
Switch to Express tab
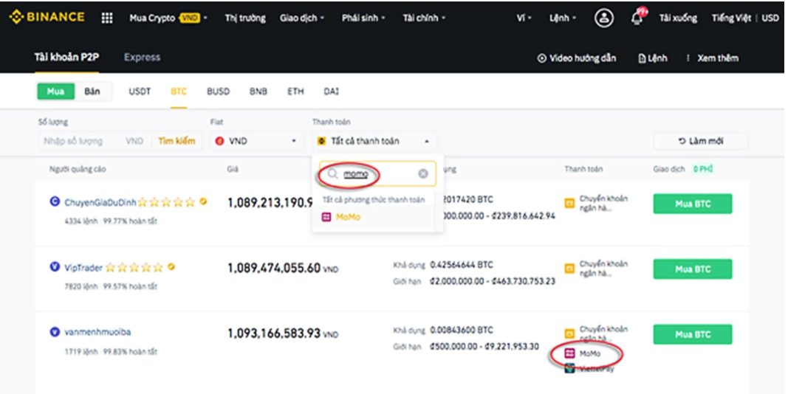[x=143, y=58]
